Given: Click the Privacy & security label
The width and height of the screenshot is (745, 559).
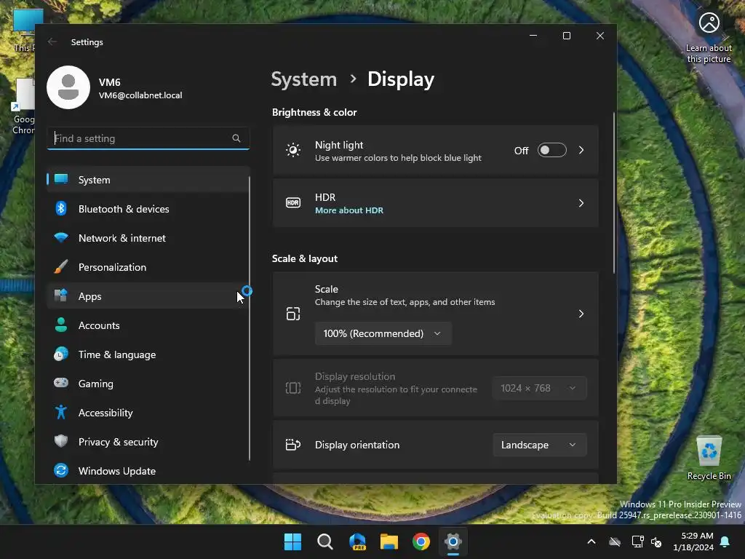Looking at the screenshot, I should pyautogui.click(x=118, y=442).
